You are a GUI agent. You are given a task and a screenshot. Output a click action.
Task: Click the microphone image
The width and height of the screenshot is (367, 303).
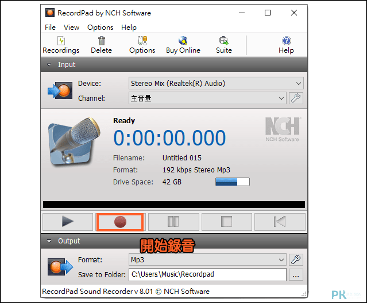click(74, 141)
